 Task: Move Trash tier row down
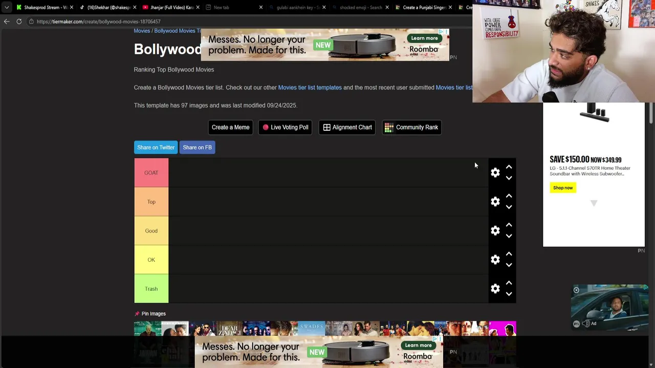[x=509, y=294]
